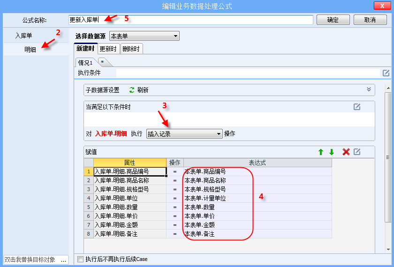Select cell 入库单.明细.数量
The image size is (394, 267).
coord(129,207)
